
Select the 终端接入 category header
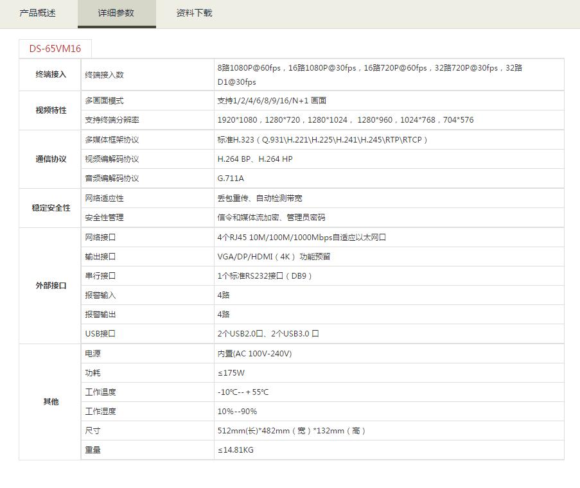tap(49, 74)
